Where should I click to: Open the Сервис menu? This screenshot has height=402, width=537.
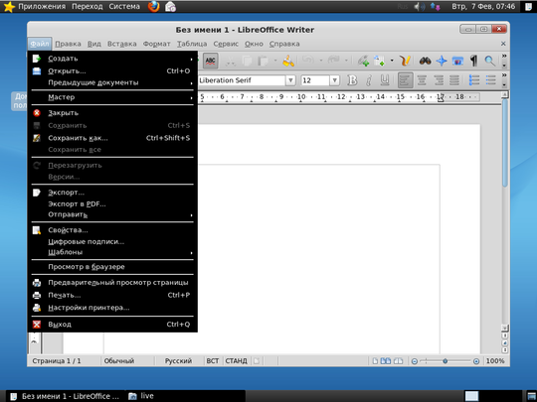coord(226,44)
